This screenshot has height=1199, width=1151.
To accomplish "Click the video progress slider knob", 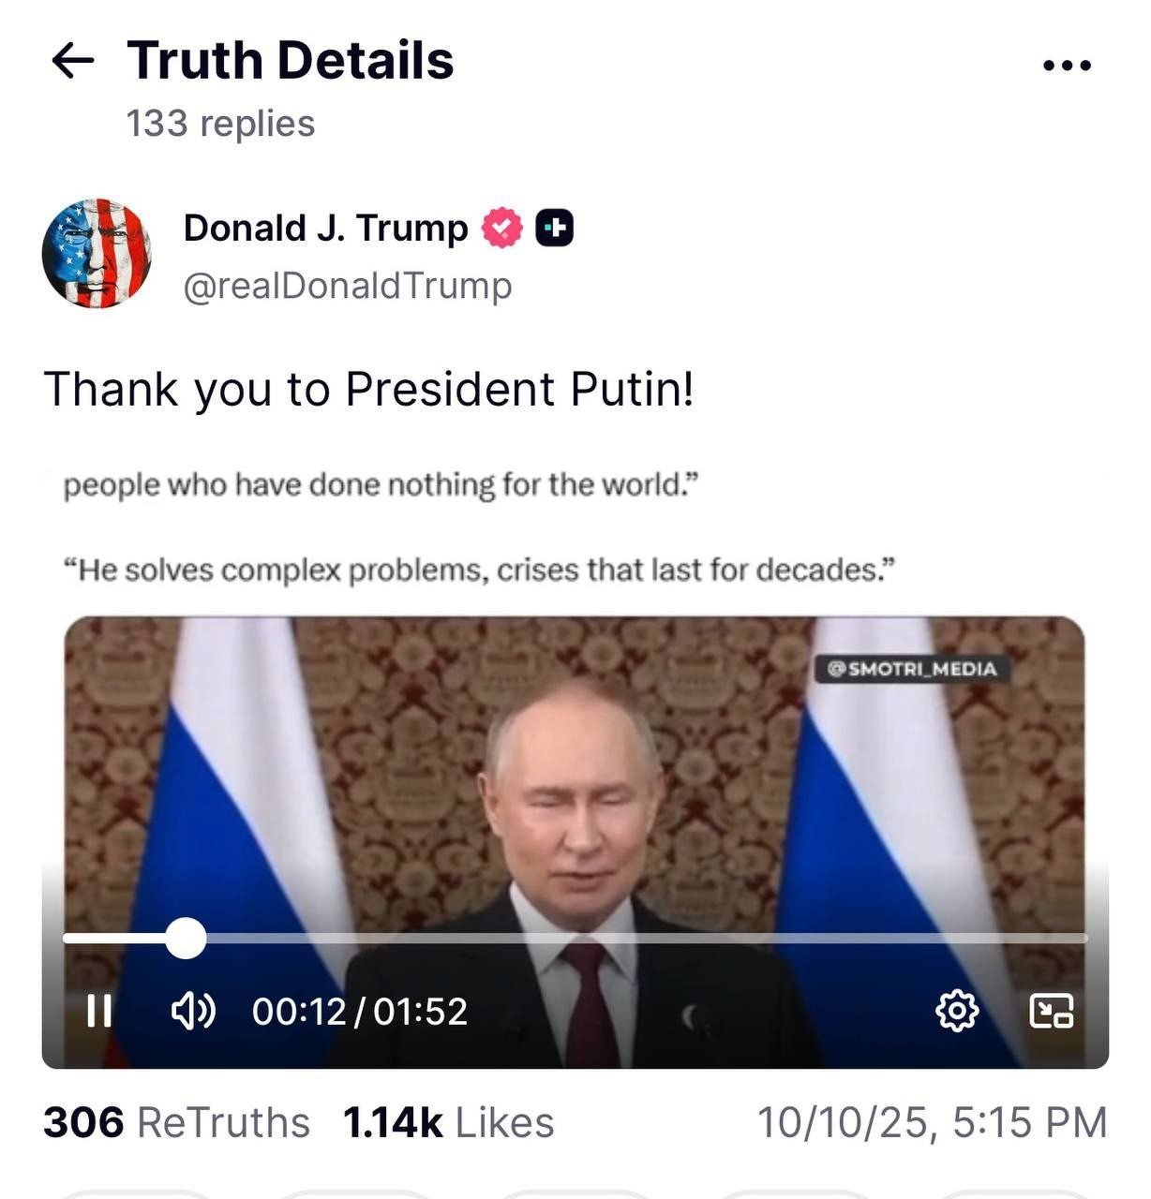I will (x=186, y=938).
